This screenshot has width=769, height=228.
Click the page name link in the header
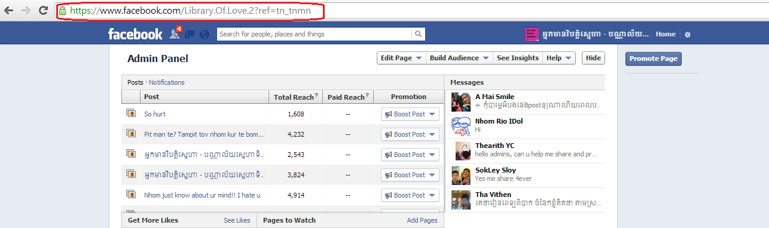[x=596, y=35]
